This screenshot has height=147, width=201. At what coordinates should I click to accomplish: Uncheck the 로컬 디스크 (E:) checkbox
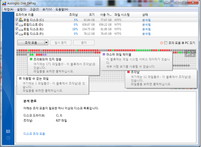click(x=17, y=29)
